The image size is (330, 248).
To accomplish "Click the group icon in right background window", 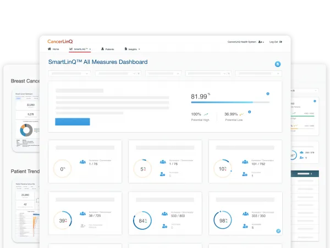I will point(301,152).
